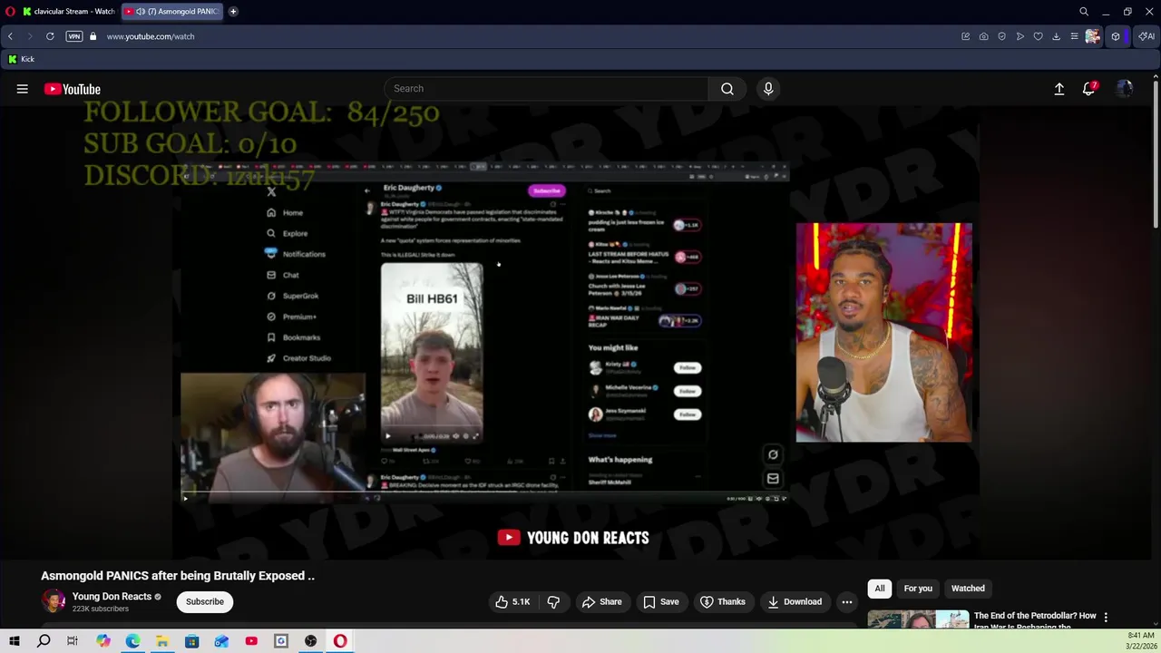Click the video player play button

click(x=185, y=498)
